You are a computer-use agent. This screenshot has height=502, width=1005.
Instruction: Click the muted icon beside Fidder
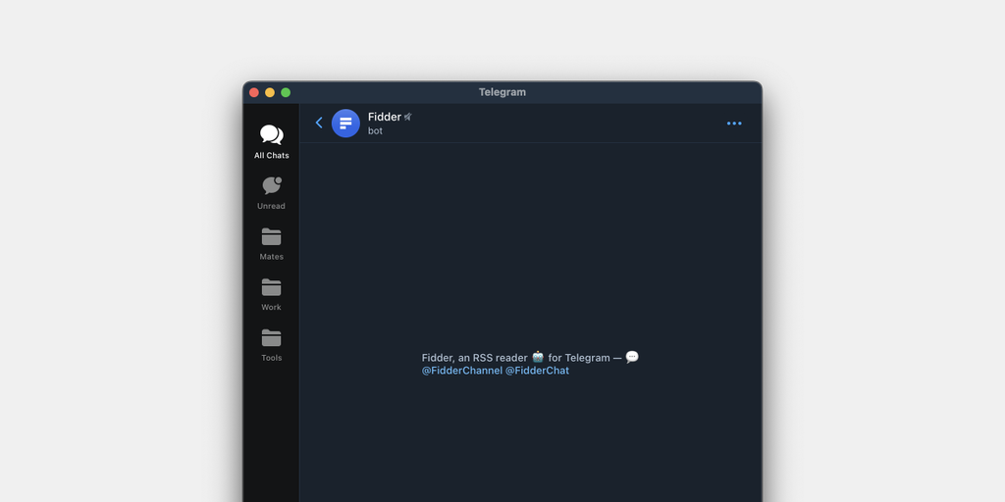(x=407, y=117)
